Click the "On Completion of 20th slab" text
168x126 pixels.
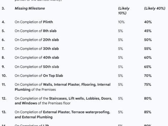(x=36, y=40)
